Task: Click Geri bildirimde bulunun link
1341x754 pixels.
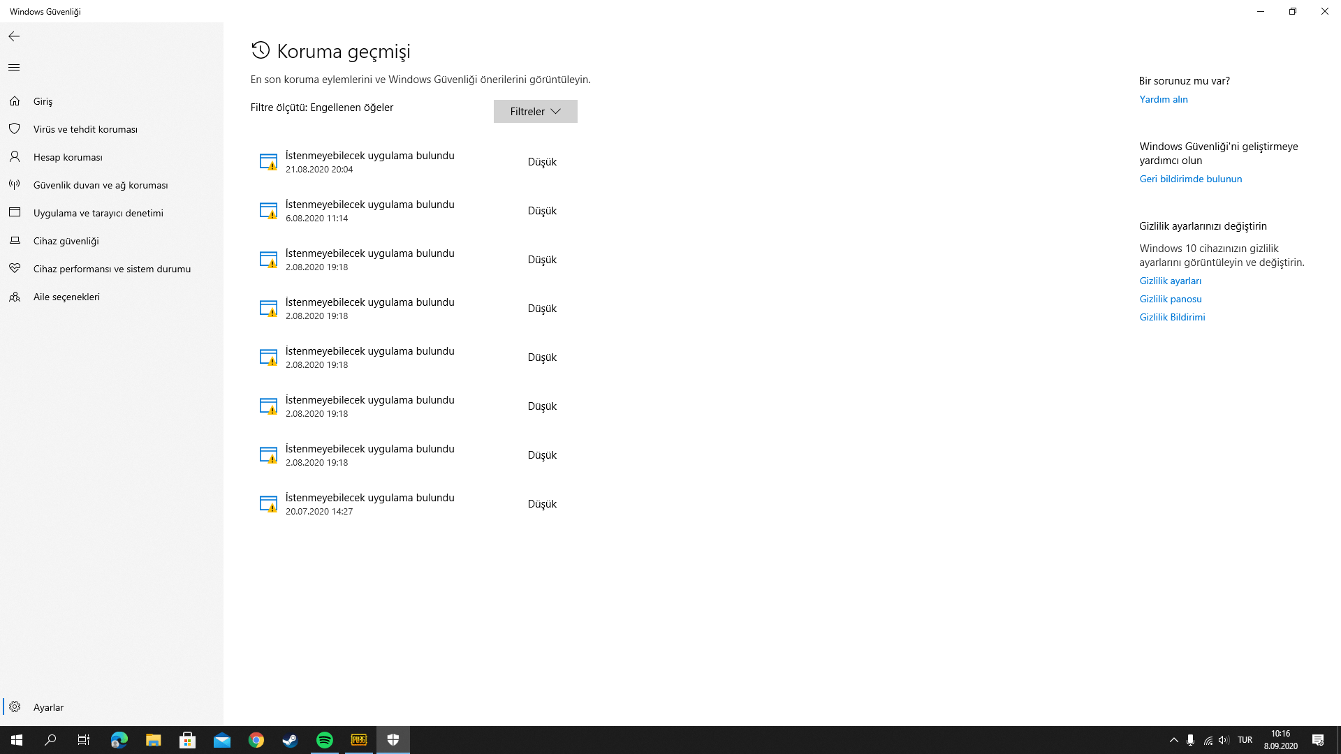Action: coord(1190,179)
